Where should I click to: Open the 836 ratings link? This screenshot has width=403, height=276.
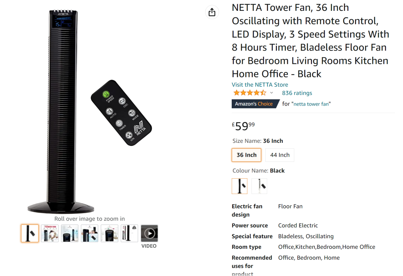pos(297,93)
